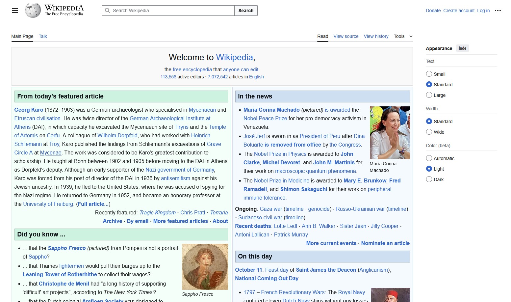Open the hamburger main menu icon
The image size is (511, 302).
(x=15, y=11)
